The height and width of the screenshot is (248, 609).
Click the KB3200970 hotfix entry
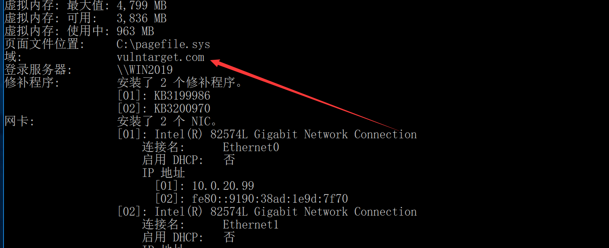182,109
